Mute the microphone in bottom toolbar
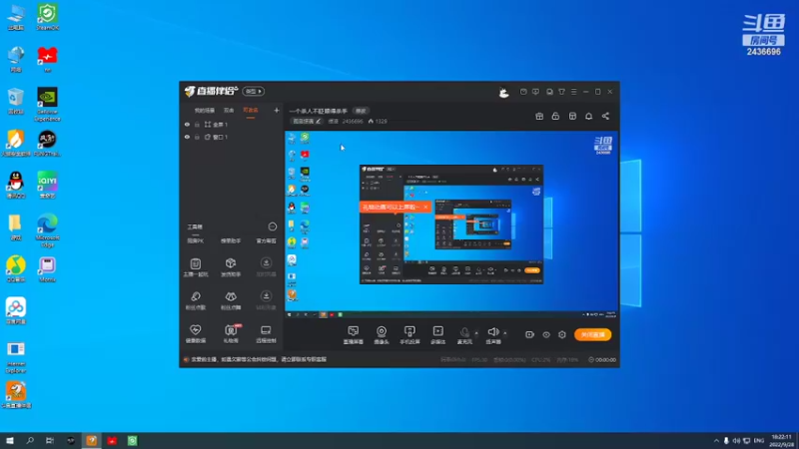799x449 pixels. [464, 334]
